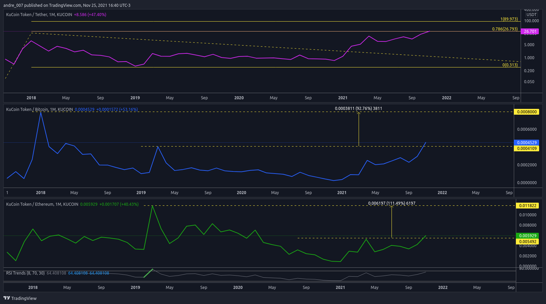Click the 2018 label on the Tether pane time axis
546x304 pixels.
[x=31, y=98]
